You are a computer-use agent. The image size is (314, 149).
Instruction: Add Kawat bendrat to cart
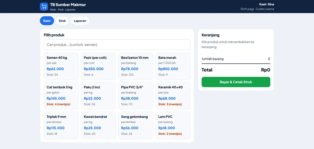click(x=98, y=125)
